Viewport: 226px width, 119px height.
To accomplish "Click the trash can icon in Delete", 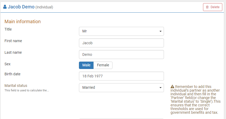I will point(207,7).
